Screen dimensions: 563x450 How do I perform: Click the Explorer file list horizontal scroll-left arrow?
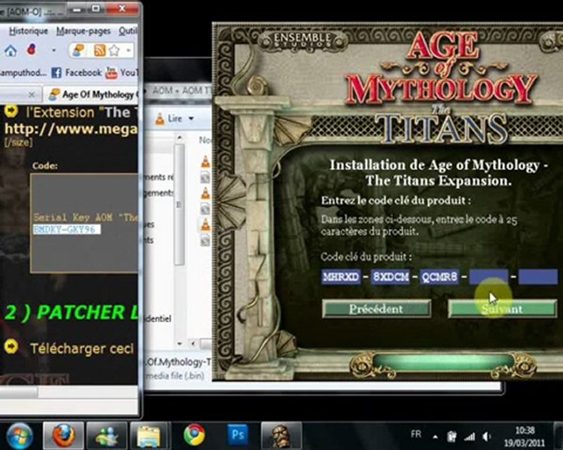193,344
